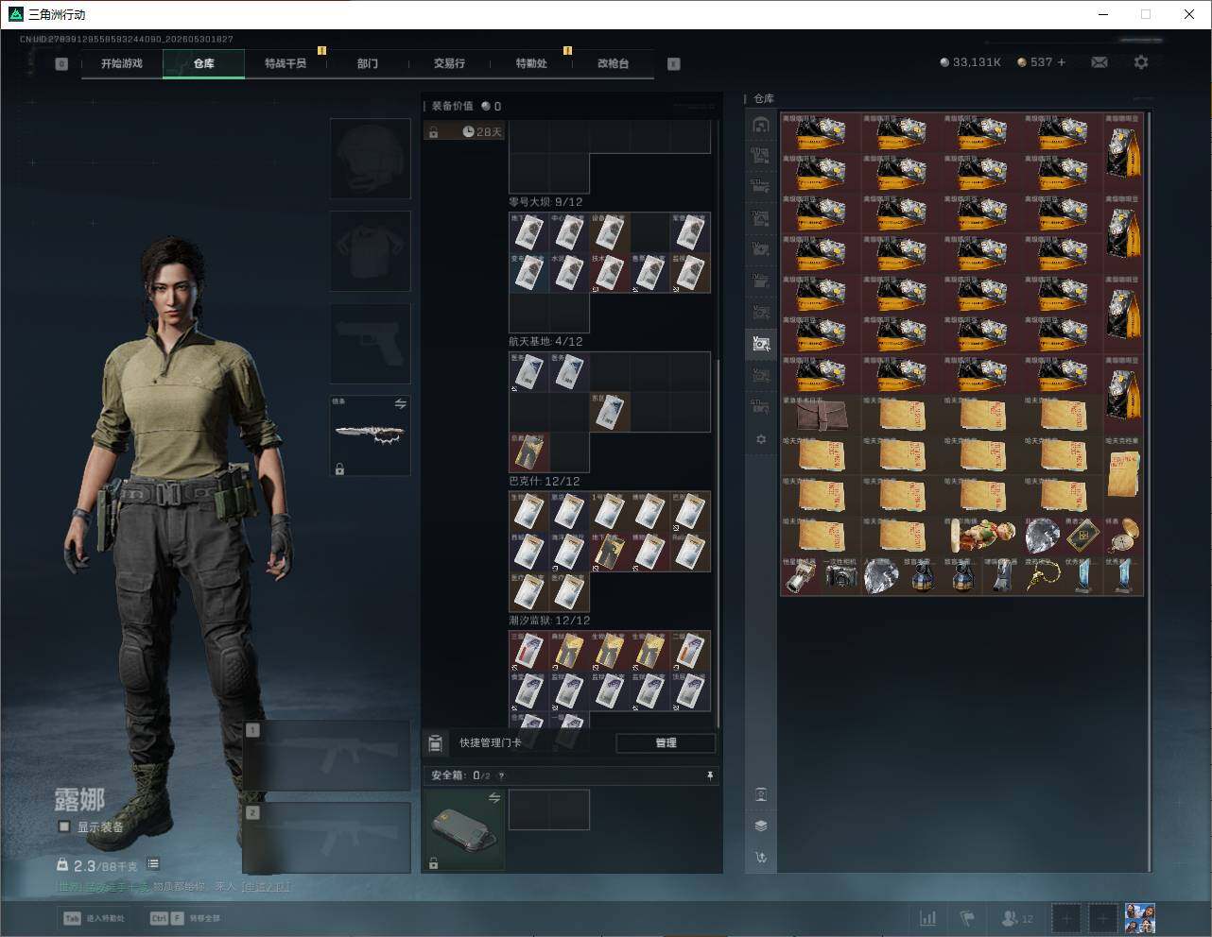Select the equipped melee knife slot

370,435
